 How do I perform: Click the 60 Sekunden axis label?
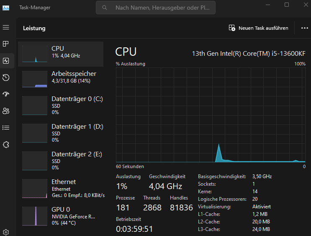[130, 166]
